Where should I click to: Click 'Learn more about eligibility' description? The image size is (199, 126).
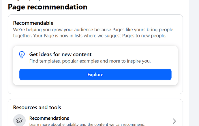pos(87,124)
